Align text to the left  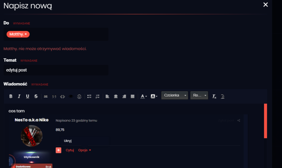click(108, 96)
